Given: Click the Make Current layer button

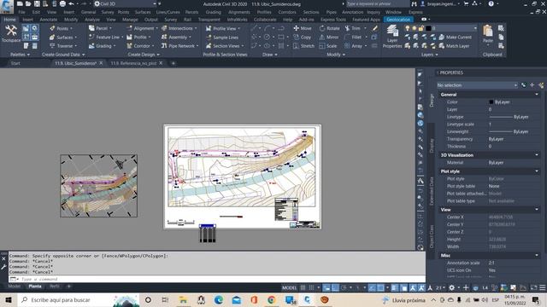Looking at the screenshot, I should coord(455,37).
